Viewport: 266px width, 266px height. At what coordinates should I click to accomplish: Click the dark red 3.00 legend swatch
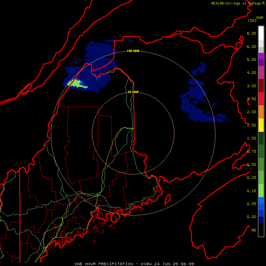(261, 86)
